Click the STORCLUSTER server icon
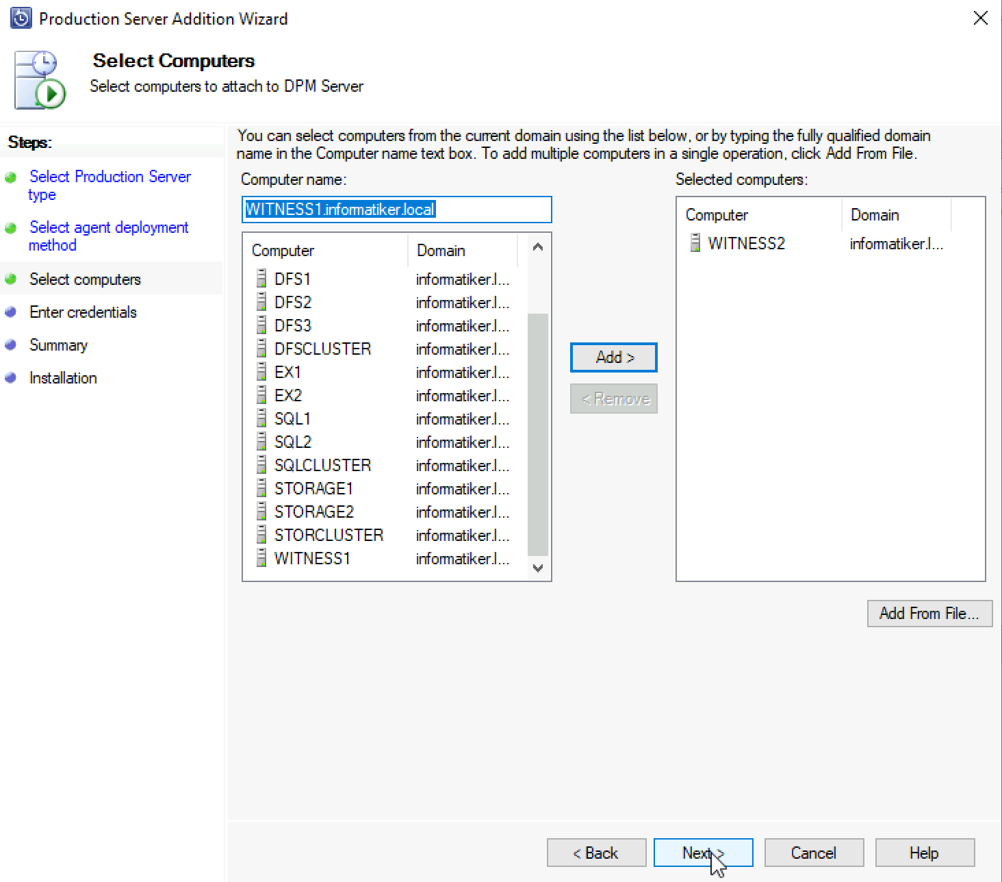Viewport: 1002px width, 882px height. coord(261,535)
